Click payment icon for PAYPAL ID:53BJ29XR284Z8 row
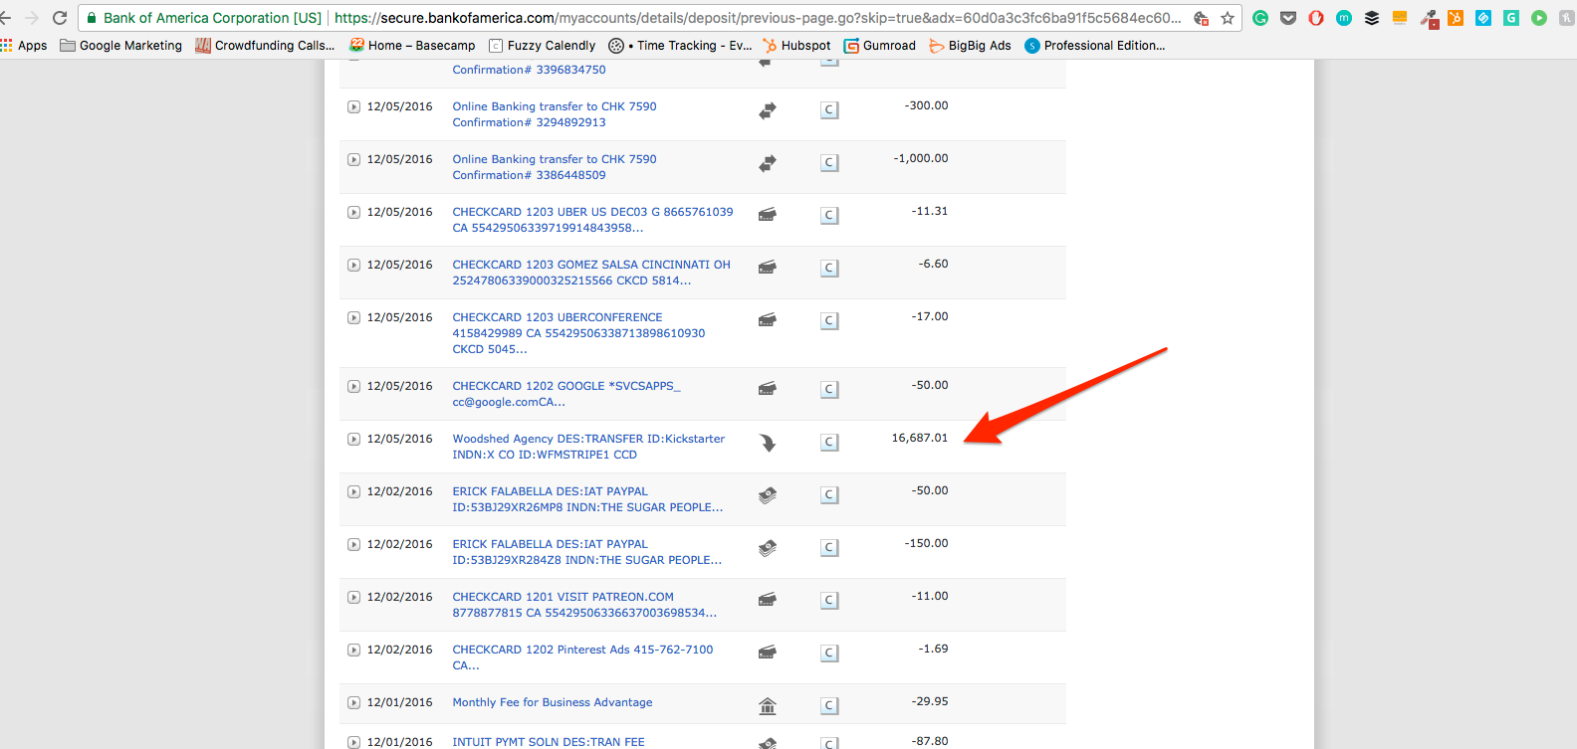This screenshot has height=749, width=1577. [768, 548]
